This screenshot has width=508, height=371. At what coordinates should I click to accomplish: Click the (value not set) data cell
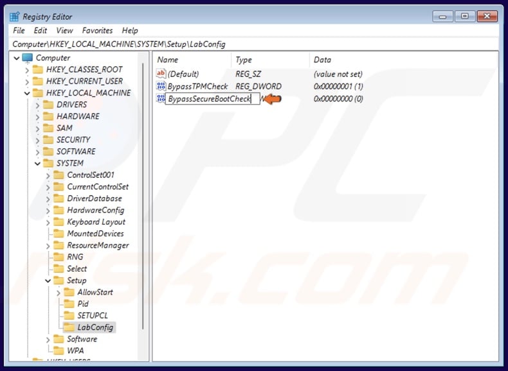coord(338,74)
